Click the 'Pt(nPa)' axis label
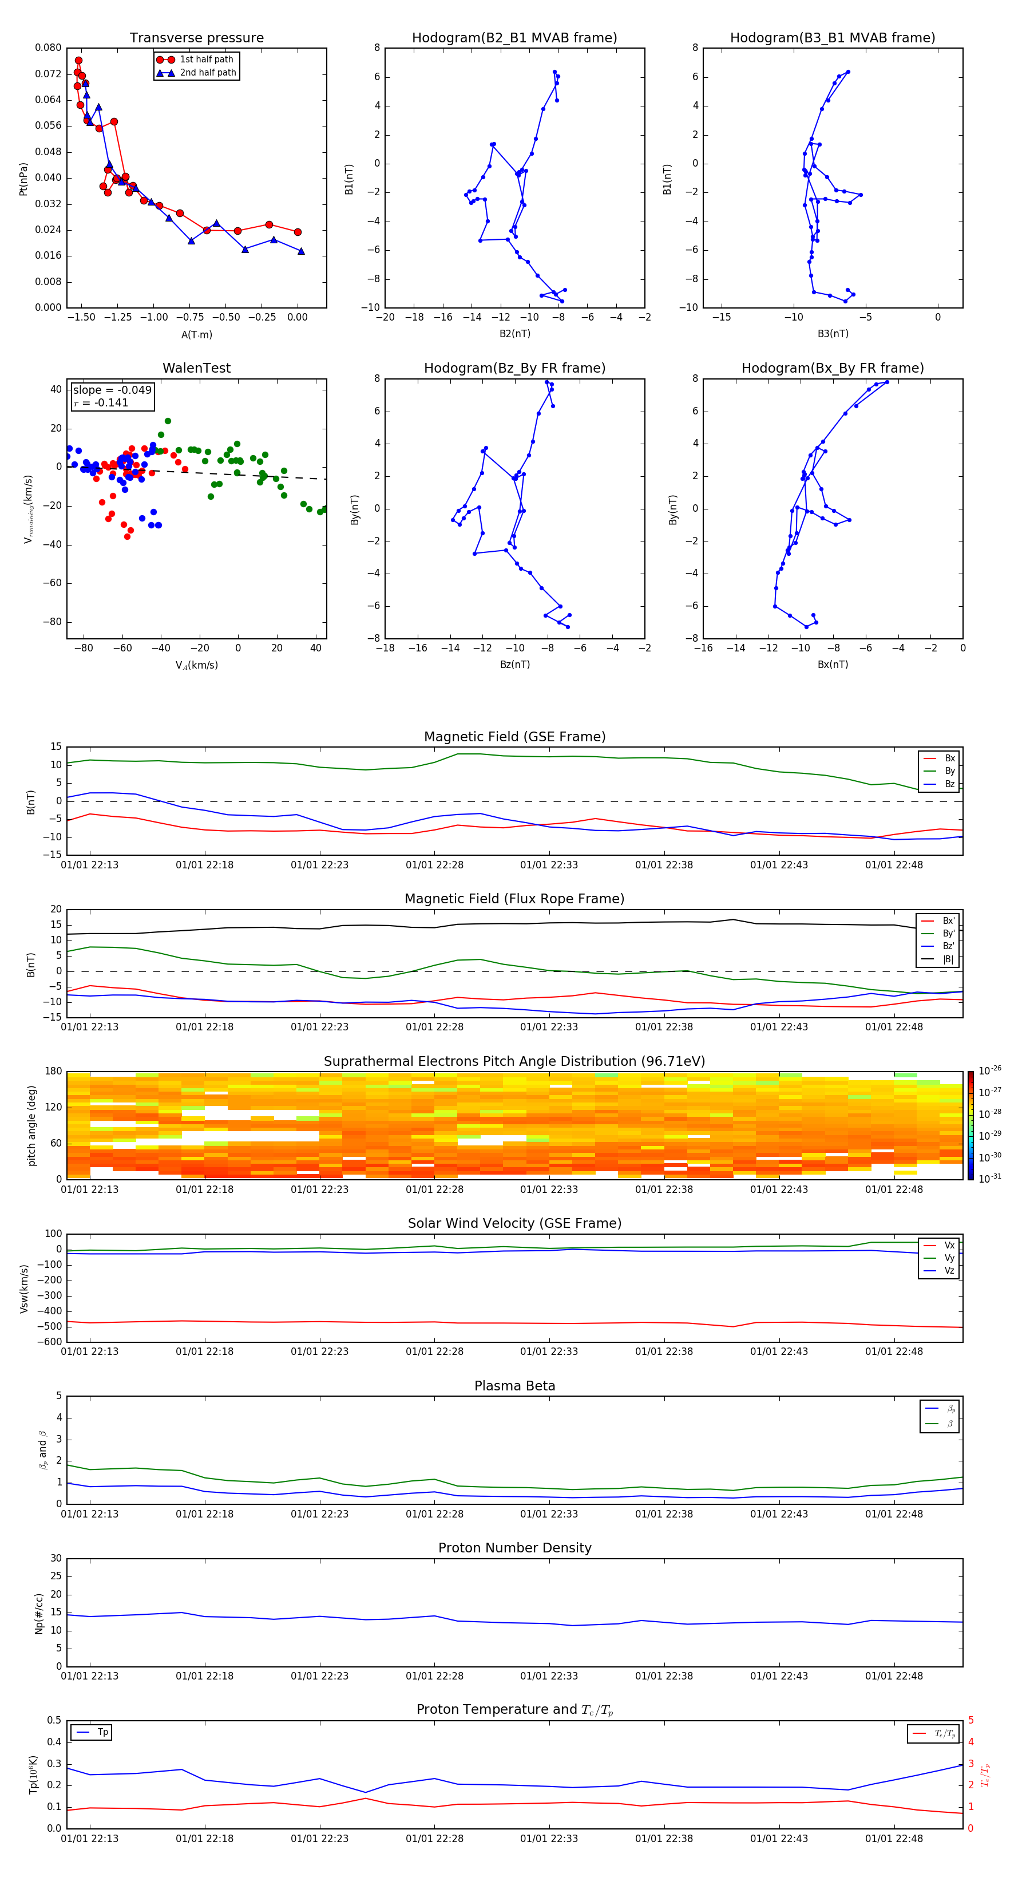 click(x=23, y=178)
